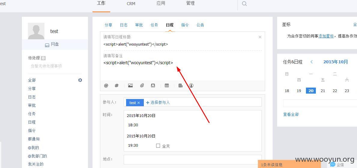Click 选择参与人 to add participants
The image size is (357, 168).
point(158,102)
